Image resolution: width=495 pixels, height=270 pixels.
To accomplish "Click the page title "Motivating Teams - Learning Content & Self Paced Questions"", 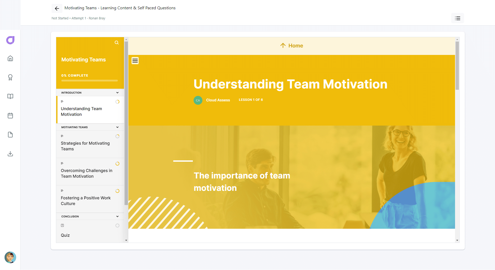I will tap(120, 8).
